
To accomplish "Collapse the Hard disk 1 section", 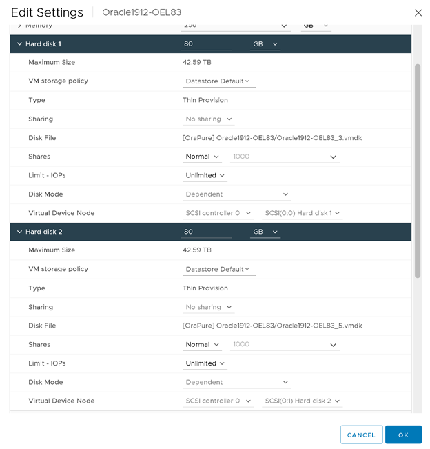I will point(19,44).
